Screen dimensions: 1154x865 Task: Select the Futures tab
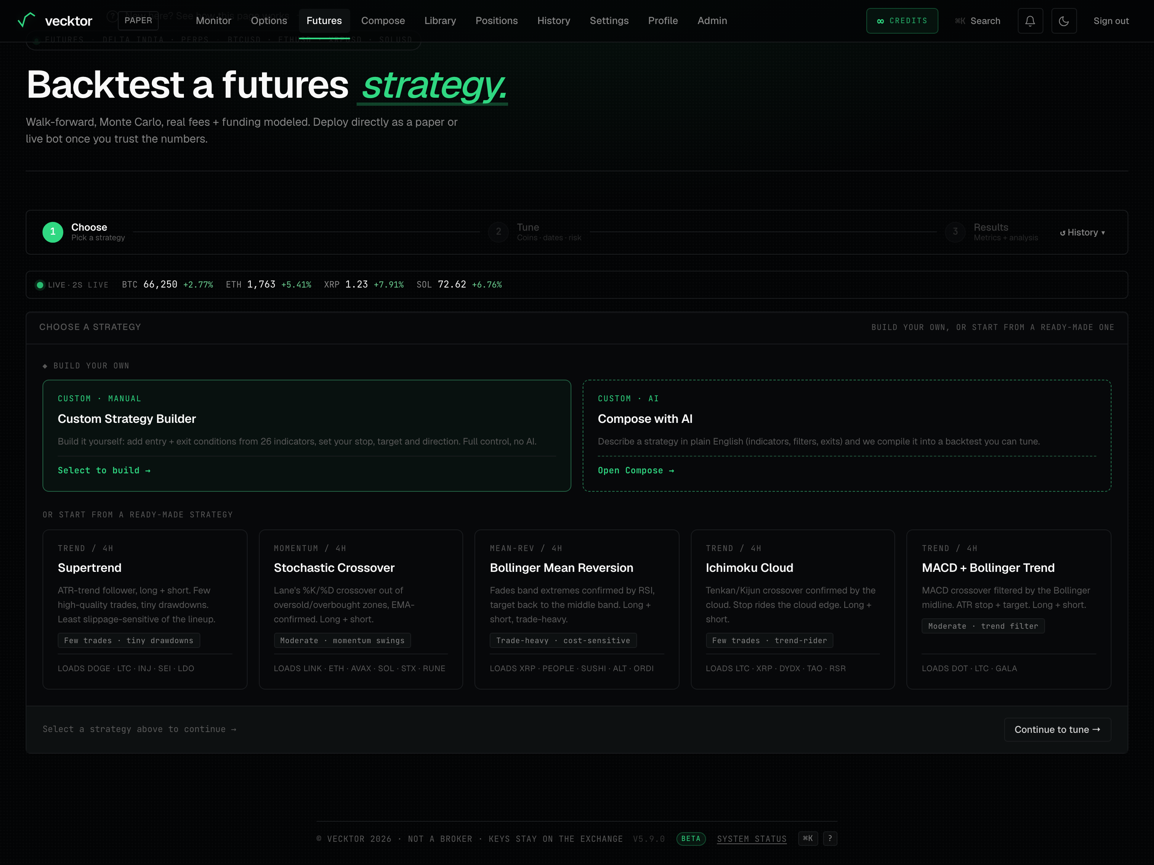[324, 21]
